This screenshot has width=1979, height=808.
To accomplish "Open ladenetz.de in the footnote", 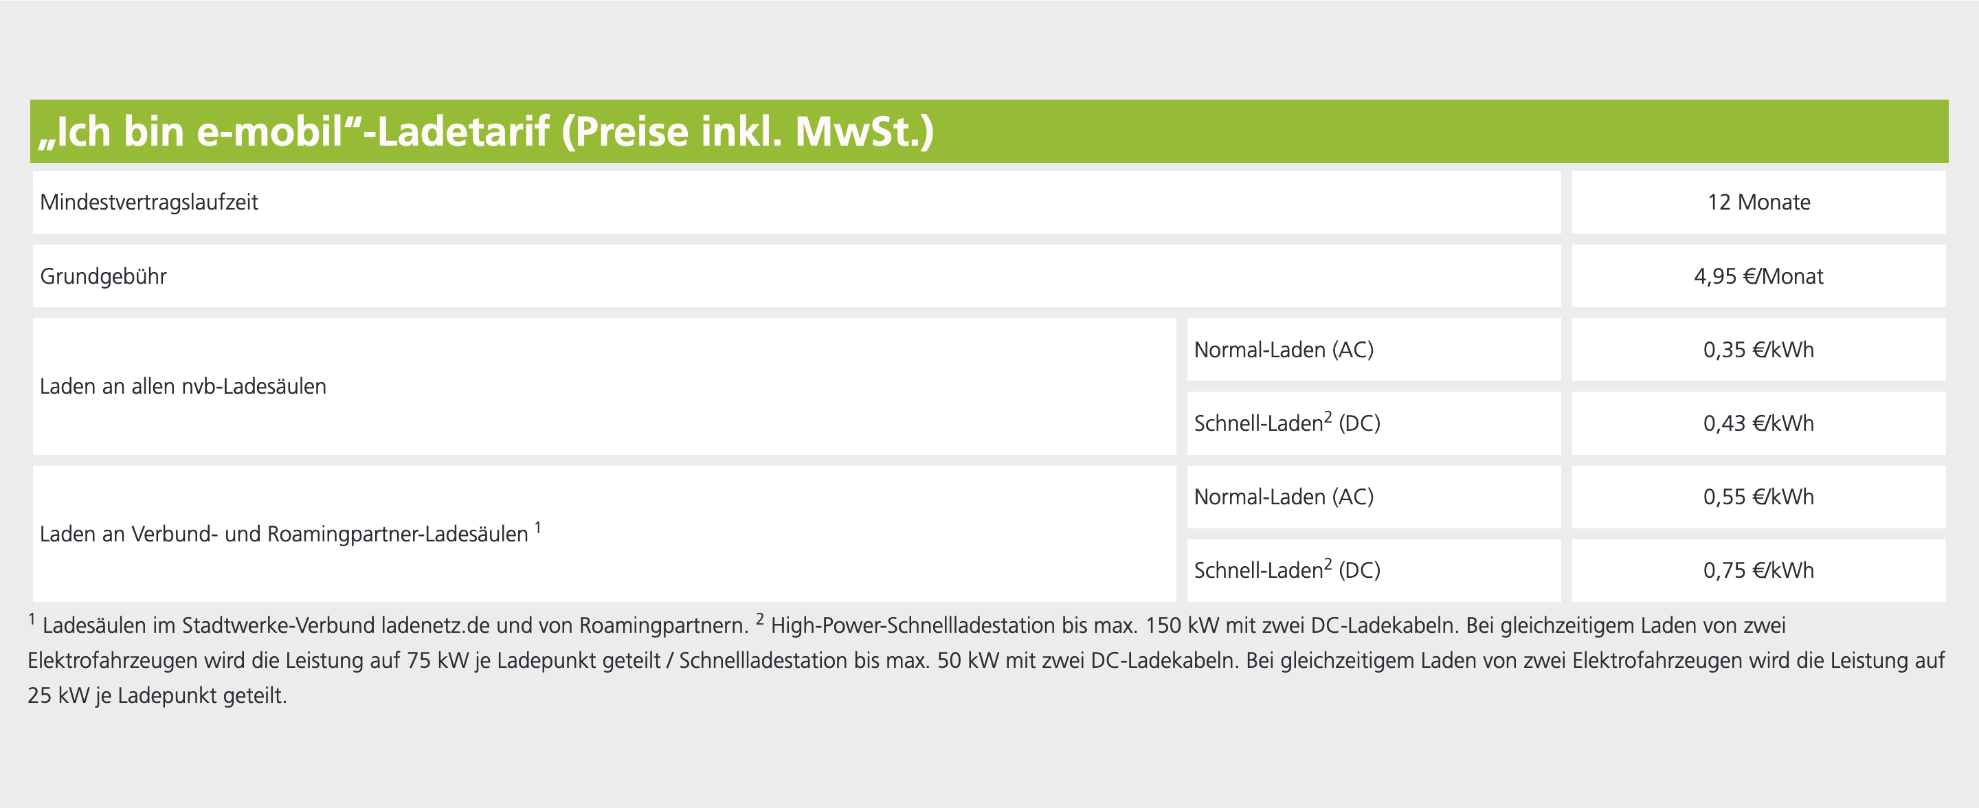I will (x=435, y=626).
